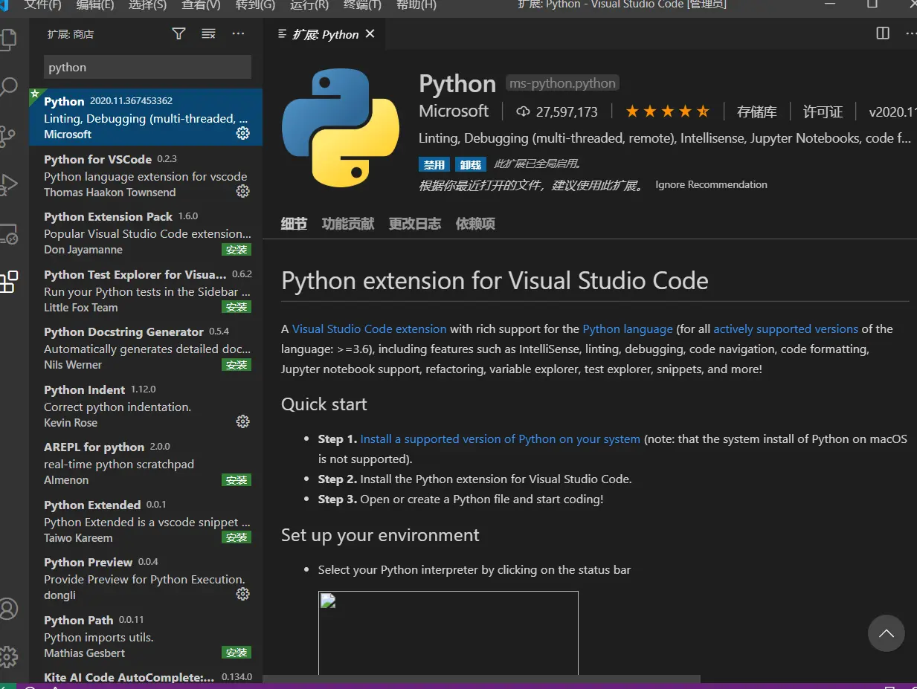Image resolution: width=917 pixels, height=689 pixels.
Task: Open manage gear for Python Preview
Action: 242,594
